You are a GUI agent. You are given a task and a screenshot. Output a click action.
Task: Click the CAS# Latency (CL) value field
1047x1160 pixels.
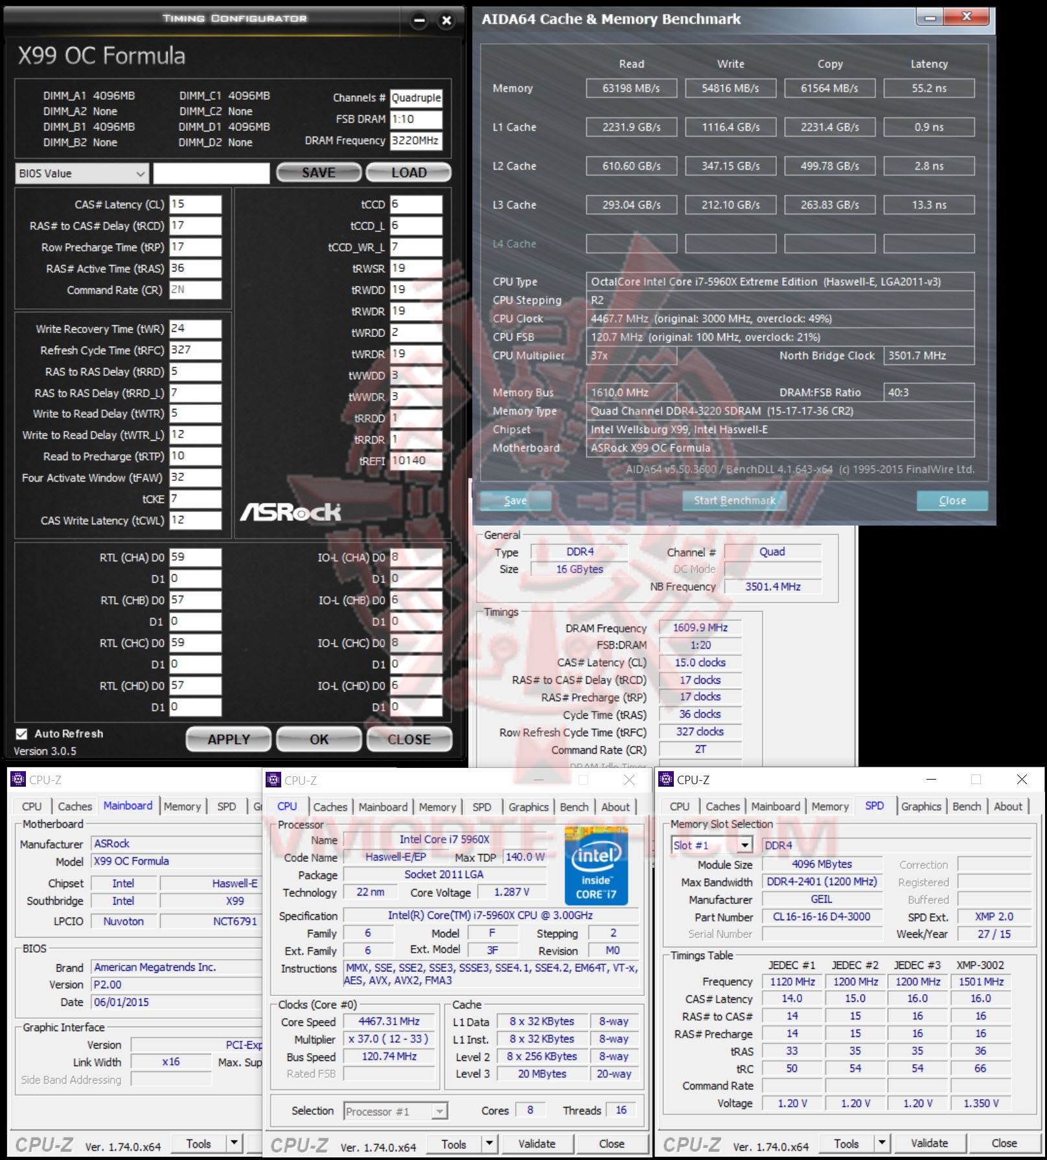196,204
